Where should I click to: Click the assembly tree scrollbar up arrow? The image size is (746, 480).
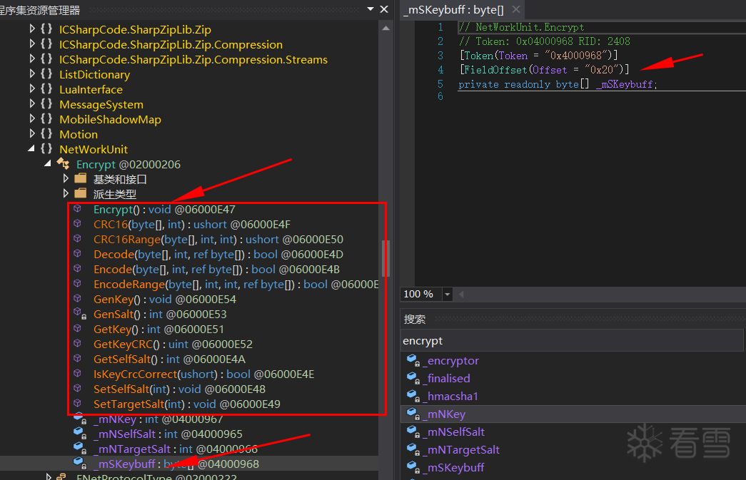point(385,28)
